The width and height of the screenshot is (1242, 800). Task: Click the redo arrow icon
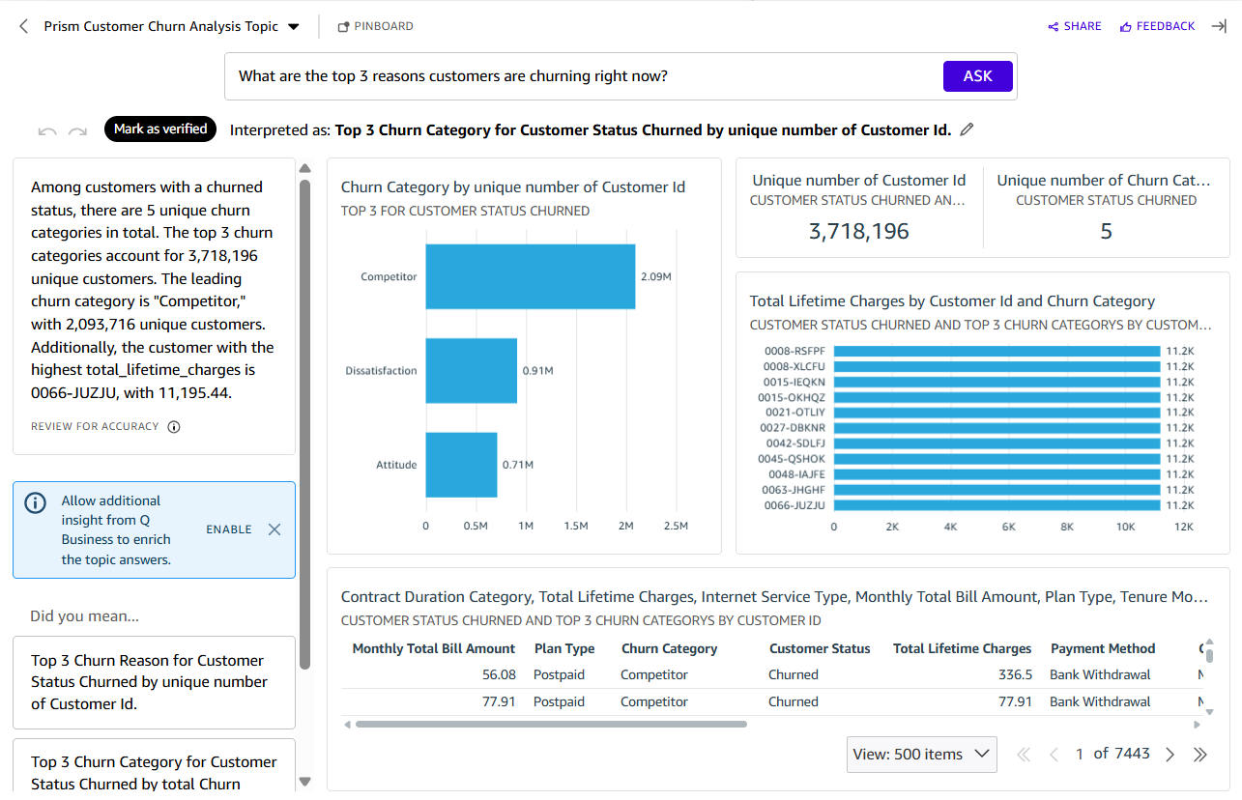click(77, 130)
